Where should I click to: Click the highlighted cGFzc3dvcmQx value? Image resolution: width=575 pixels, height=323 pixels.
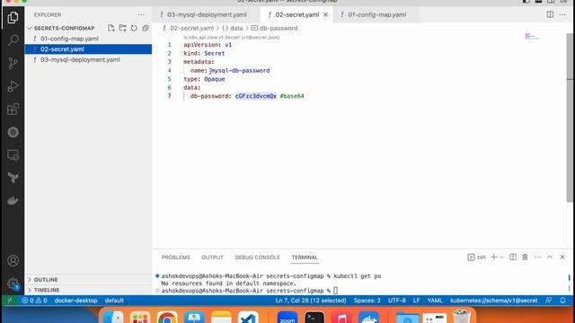tap(255, 96)
